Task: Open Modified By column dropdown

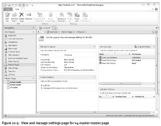Action: click(x=154, y=97)
